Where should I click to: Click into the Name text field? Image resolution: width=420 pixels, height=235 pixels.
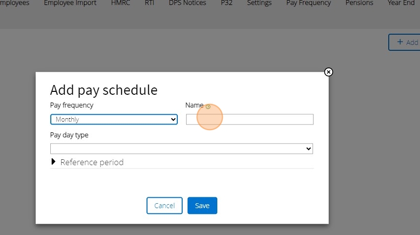pos(250,119)
